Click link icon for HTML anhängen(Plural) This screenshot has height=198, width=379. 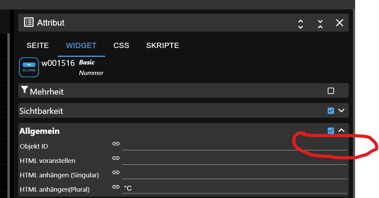[116, 187]
